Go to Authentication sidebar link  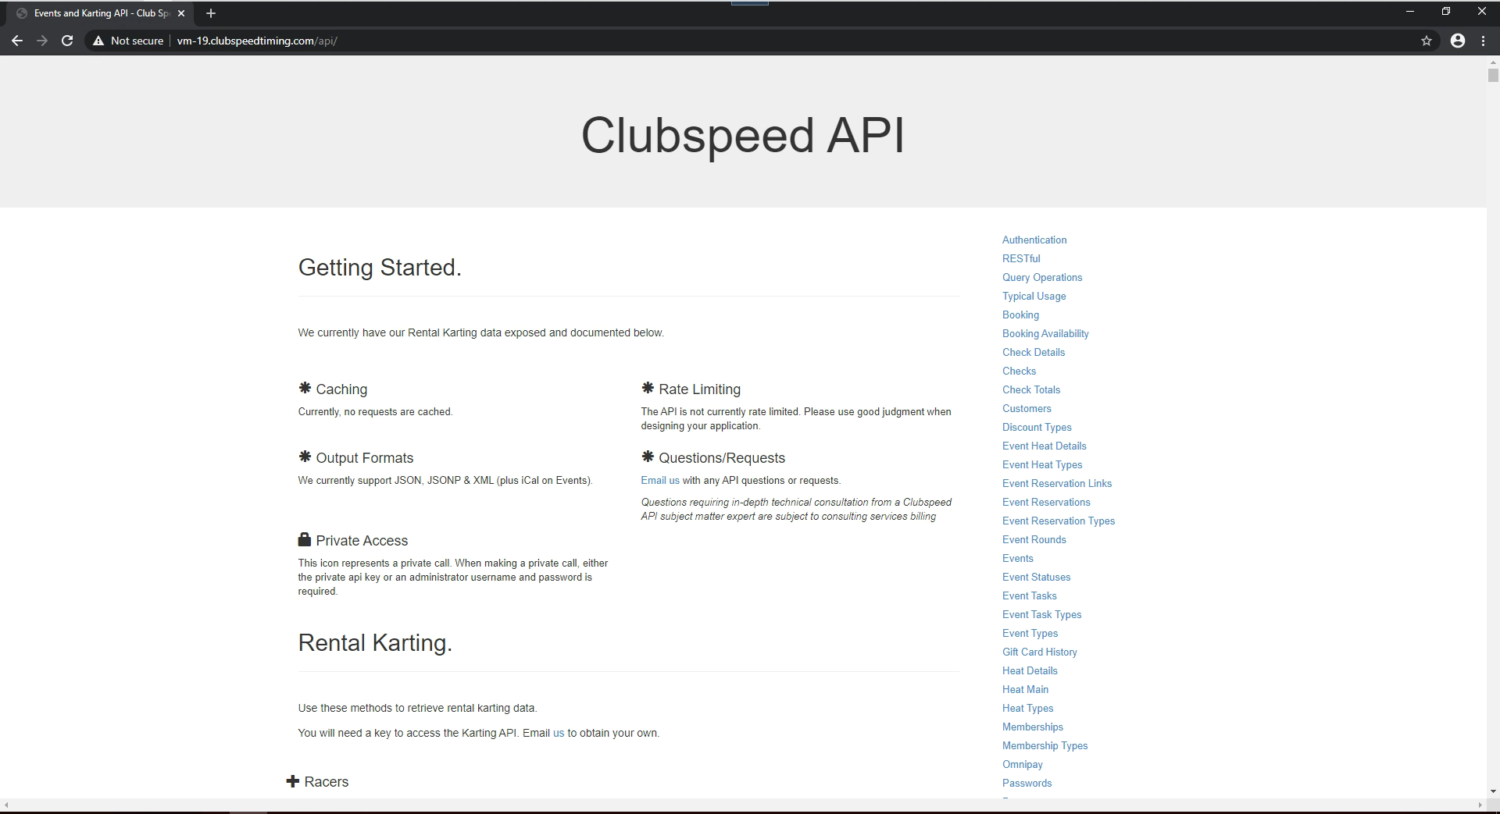1034,240
